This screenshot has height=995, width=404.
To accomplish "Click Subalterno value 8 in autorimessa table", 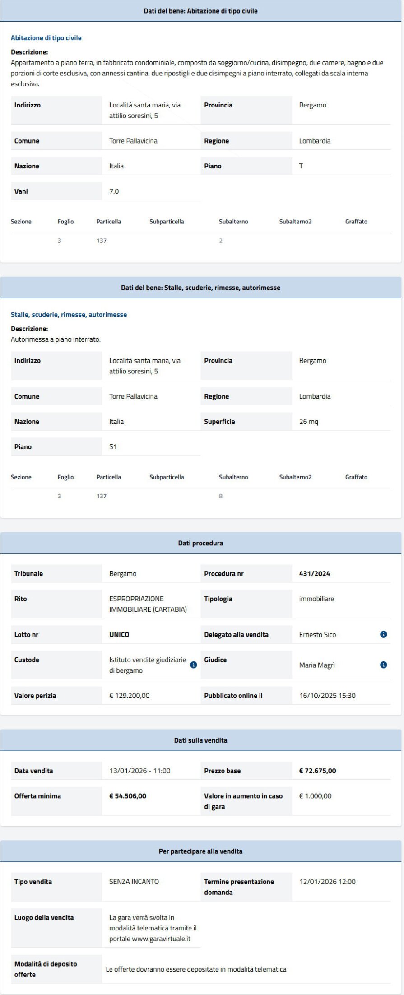I will (x=221, y=496).
